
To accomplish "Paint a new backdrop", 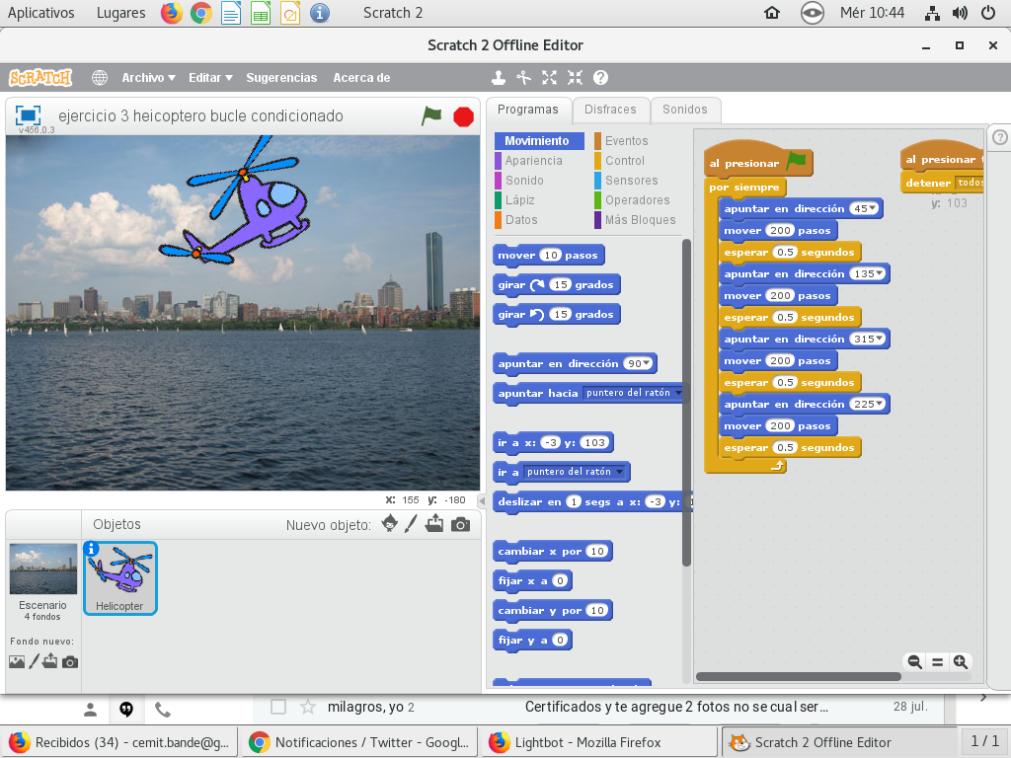I will click(35, 661).
